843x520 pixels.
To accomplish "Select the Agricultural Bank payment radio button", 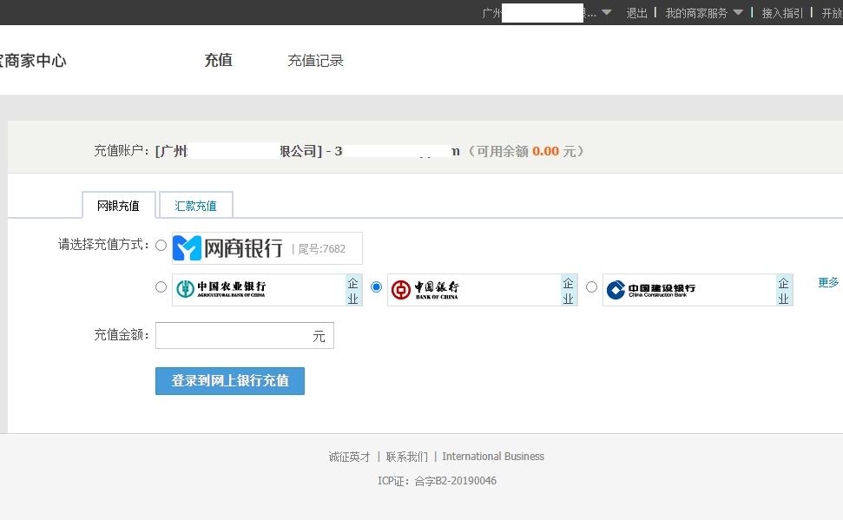I will [x=160, y=287].
